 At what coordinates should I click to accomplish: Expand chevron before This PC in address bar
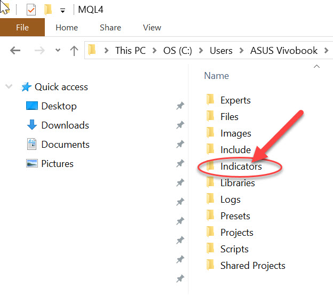click(x=107, y=51)
